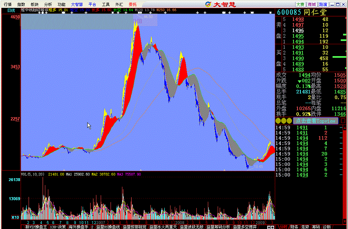Open the 行情 menu

(8, 5)
